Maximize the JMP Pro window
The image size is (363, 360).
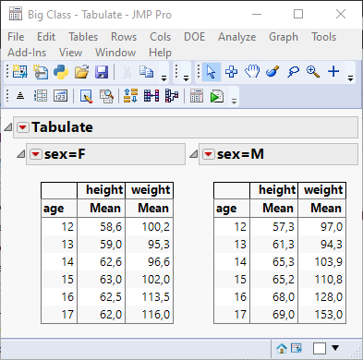298,14
